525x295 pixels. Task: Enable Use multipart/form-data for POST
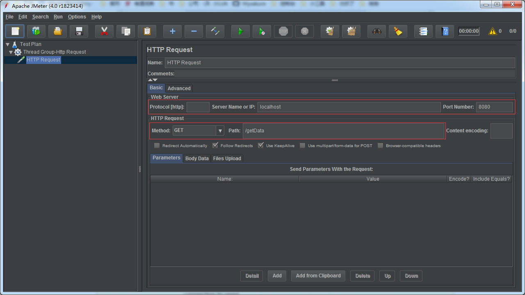point(303,145)
